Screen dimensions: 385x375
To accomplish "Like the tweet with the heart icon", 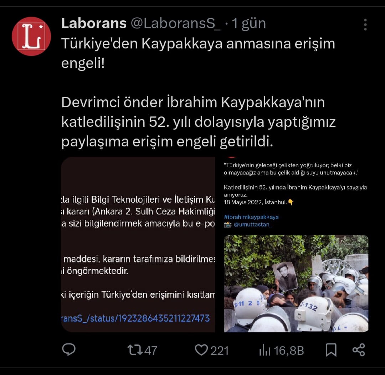I will [201, 350].
